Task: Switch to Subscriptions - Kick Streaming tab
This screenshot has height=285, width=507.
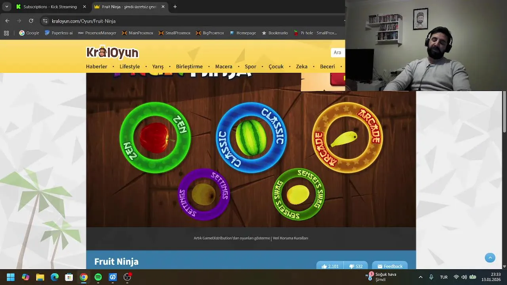Action: point(50,7)
